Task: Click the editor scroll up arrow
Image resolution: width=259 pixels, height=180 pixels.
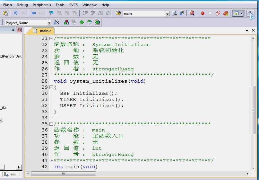Action: [253, 38]
